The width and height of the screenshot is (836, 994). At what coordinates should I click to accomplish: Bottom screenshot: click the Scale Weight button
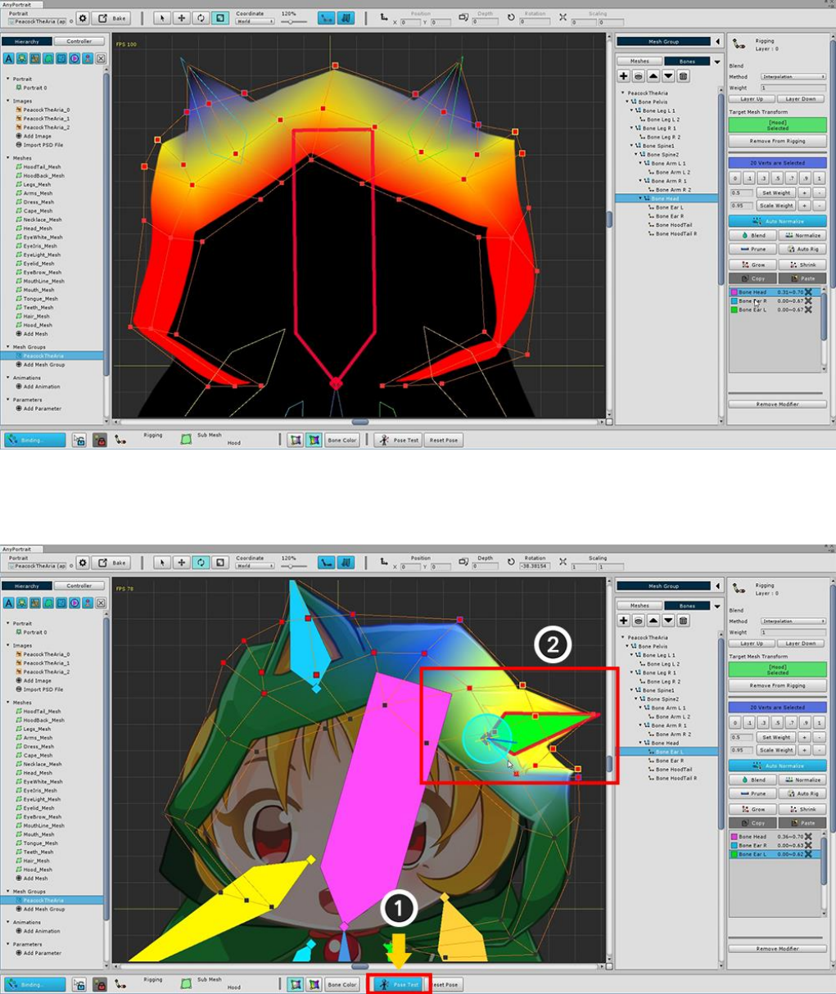point(776,750)
